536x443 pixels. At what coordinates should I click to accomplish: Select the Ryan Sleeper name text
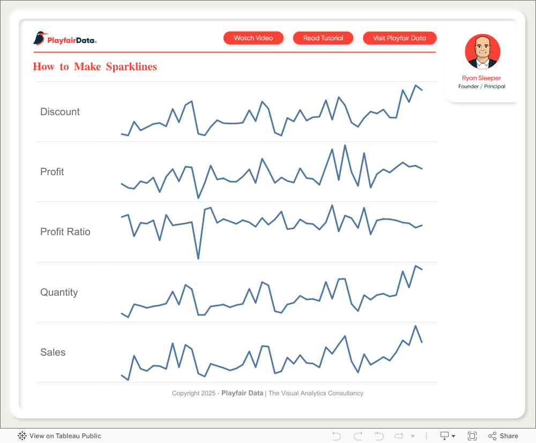[481, 78]
